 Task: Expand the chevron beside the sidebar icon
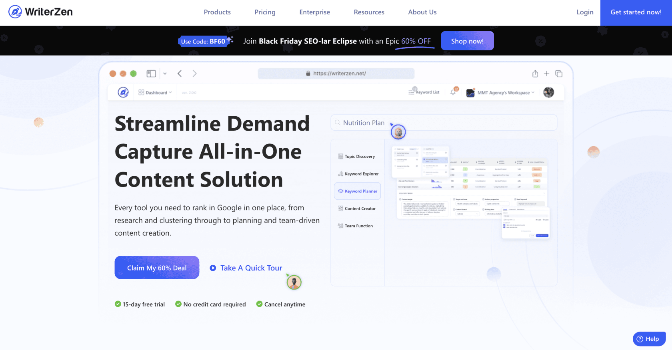point(165,74)
